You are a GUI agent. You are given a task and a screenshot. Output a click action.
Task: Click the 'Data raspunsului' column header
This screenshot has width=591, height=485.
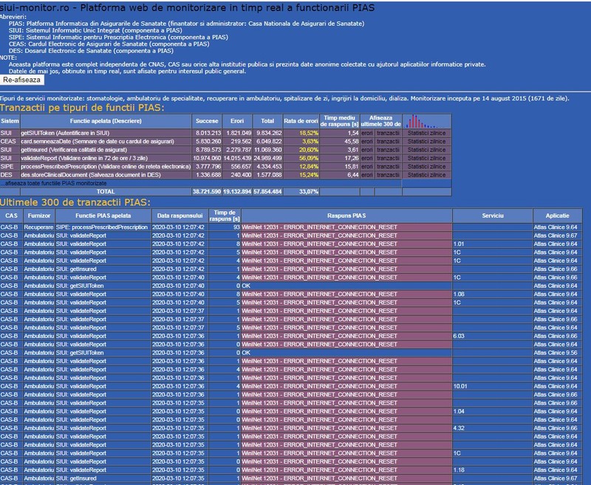[x=180, y=216]
